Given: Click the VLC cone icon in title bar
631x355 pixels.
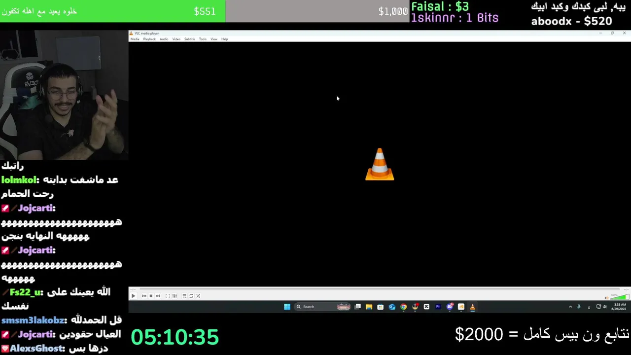Looking at the screenshot, I should [131, 34].
